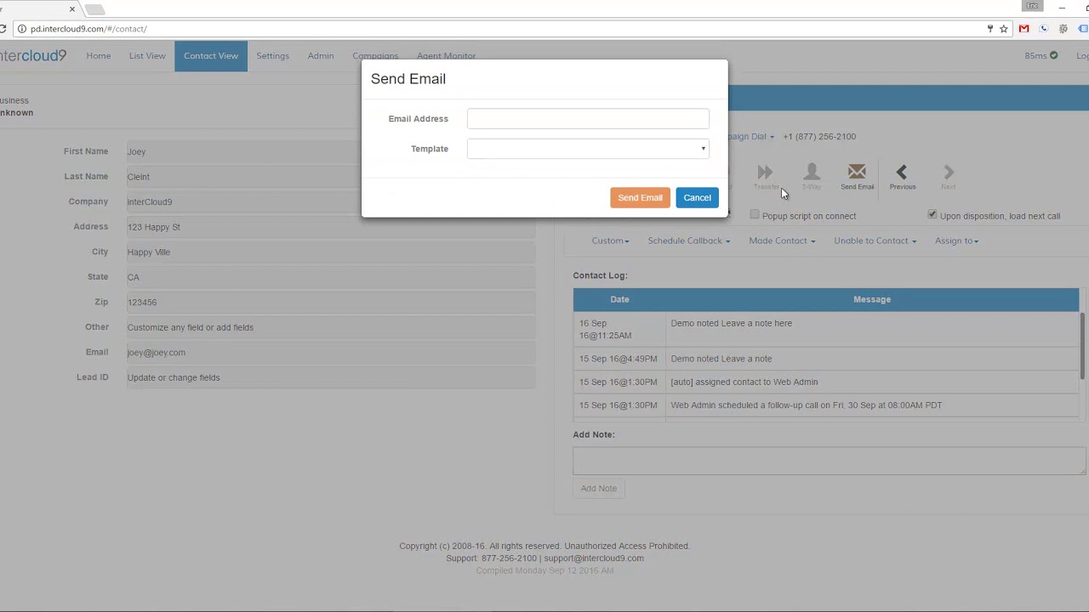
Task: Go to the Next contact arrow
Action: [x=949, y=173]
